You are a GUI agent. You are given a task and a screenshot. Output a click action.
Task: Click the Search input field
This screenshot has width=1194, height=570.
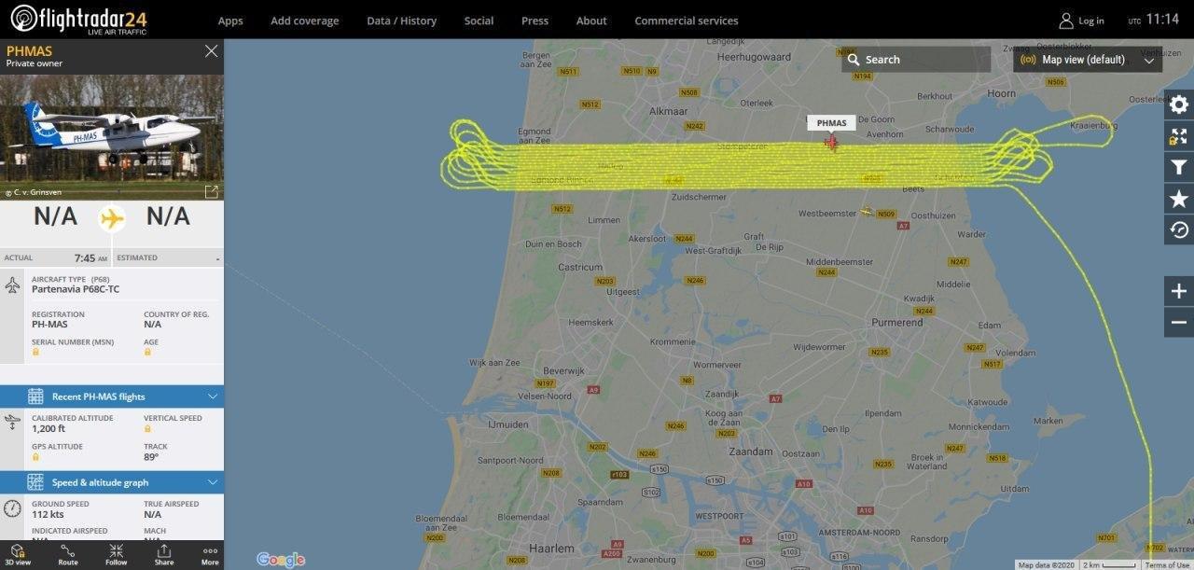tap(916, 60)
